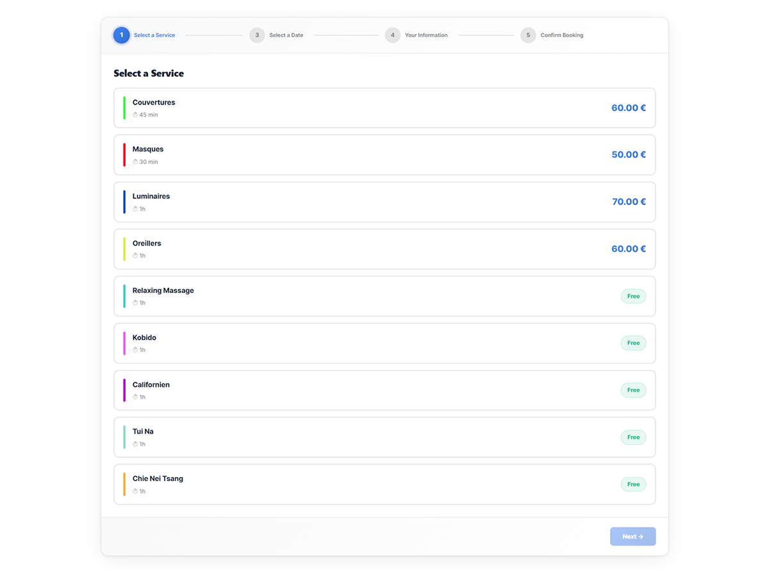The height and width of the screenshot is (577, 769).
Task: Click the Select a Service step label
Action: (x=154, y=35)
